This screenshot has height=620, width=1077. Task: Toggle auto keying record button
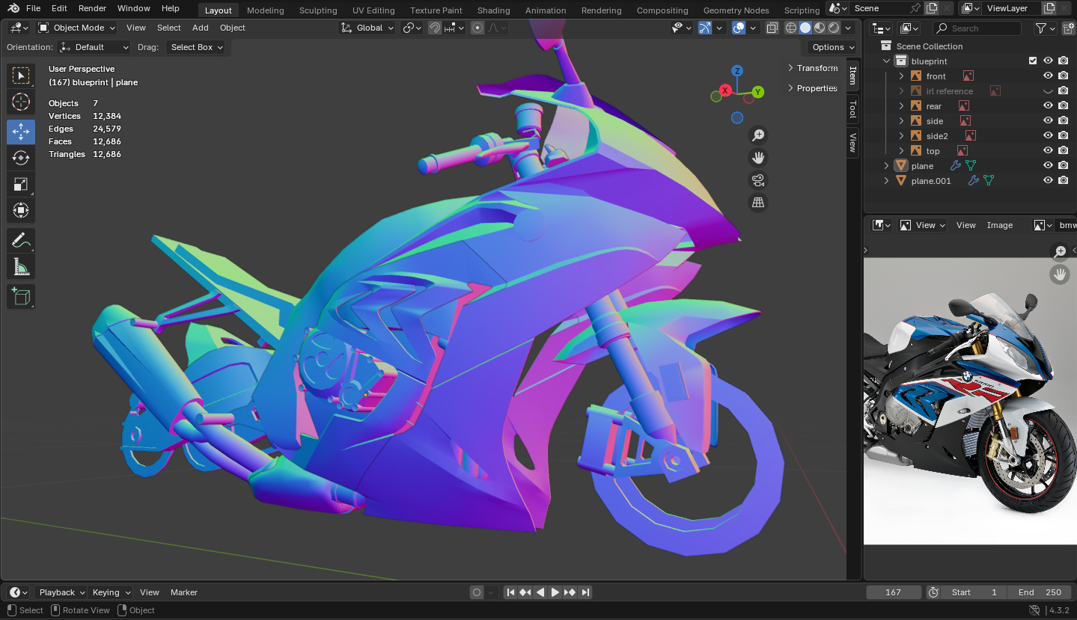point(477,592)
